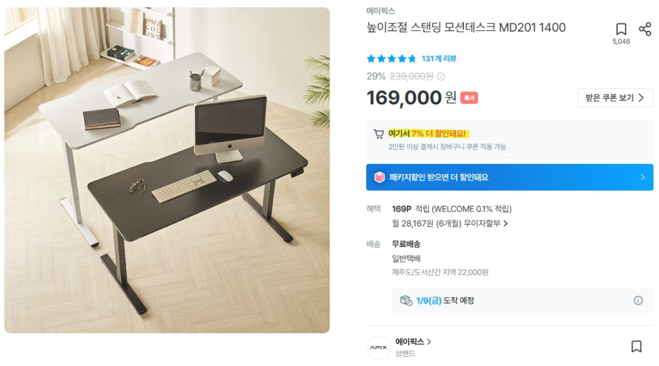Viewport: 659px width, 366px height.
Task: Click the APIX brand logo
Action: tap(378, 347)
